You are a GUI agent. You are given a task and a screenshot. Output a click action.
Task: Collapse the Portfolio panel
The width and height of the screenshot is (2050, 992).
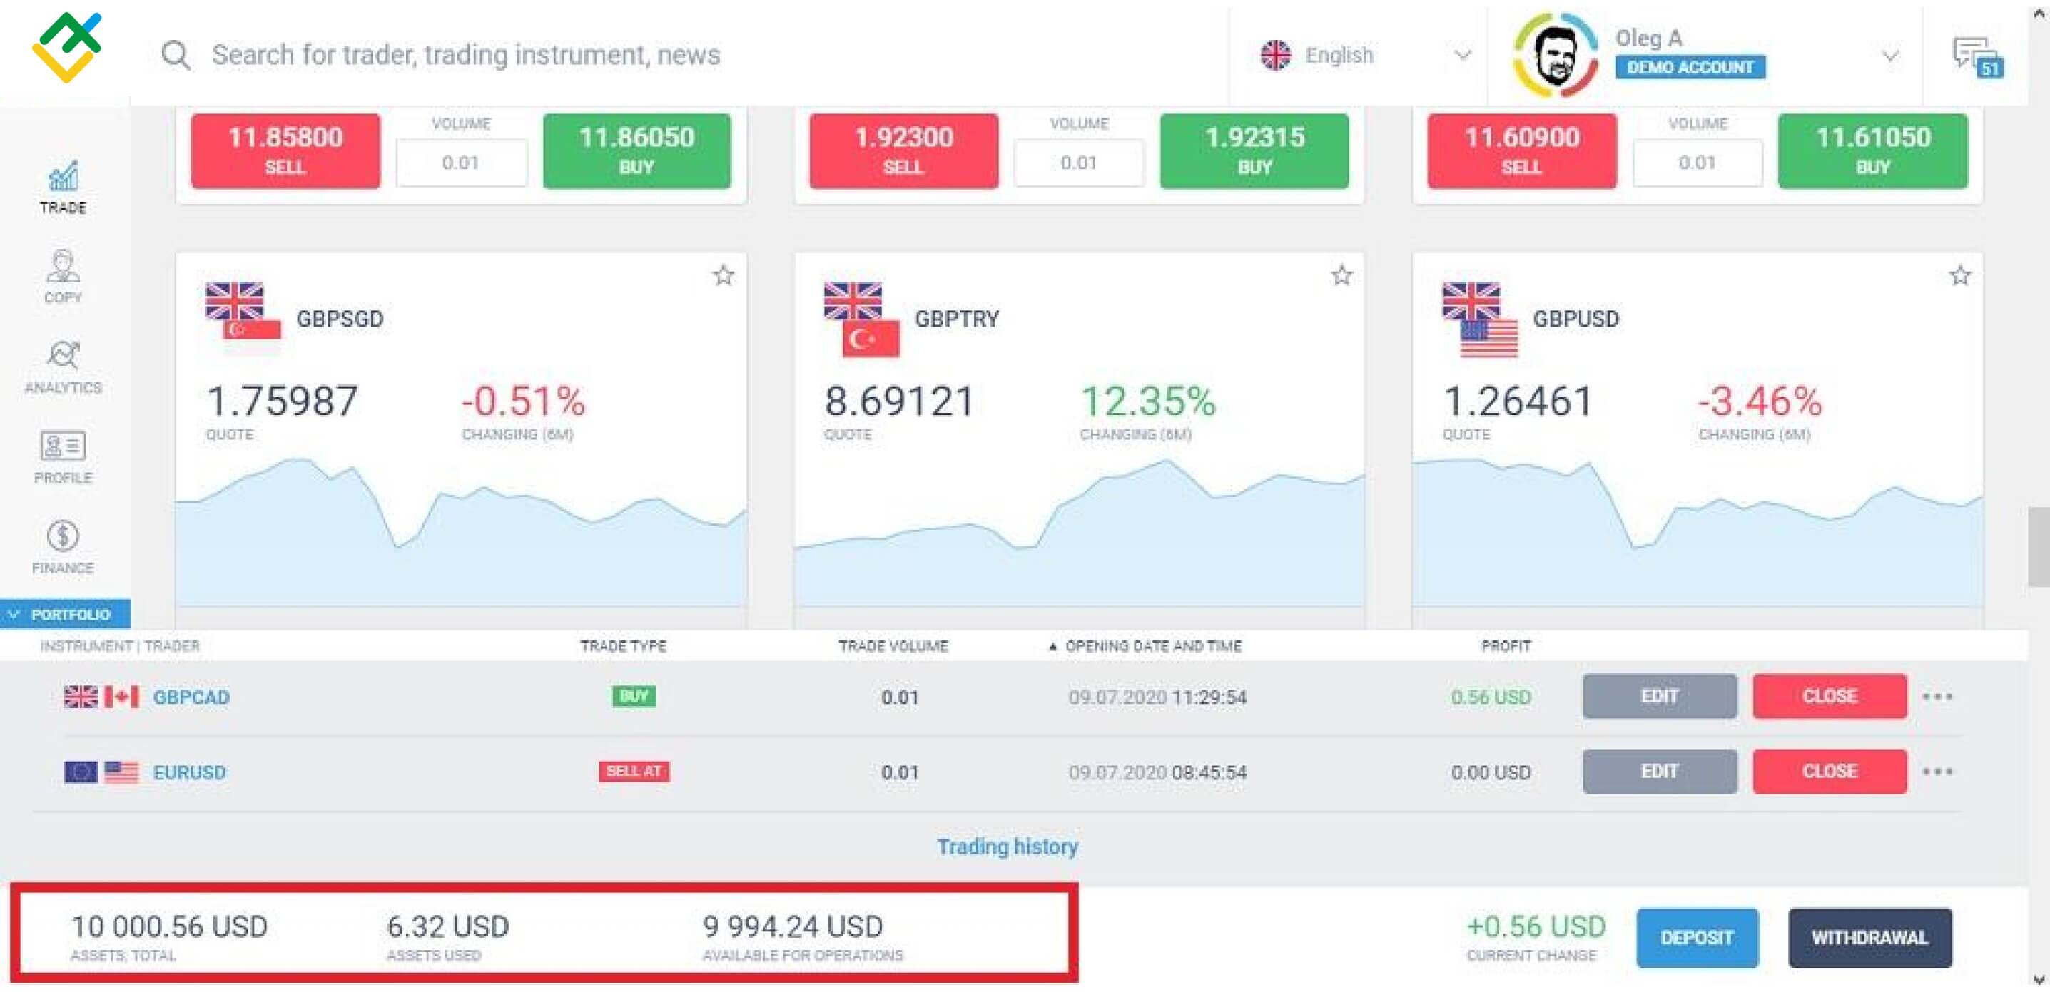tap(65, 615)
